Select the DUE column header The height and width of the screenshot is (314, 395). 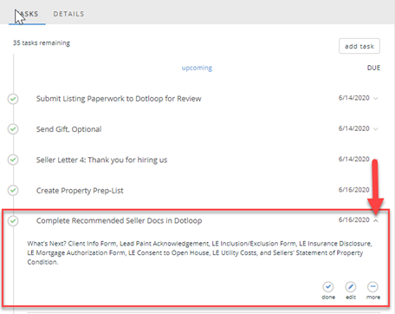click(x=373, y=68)
